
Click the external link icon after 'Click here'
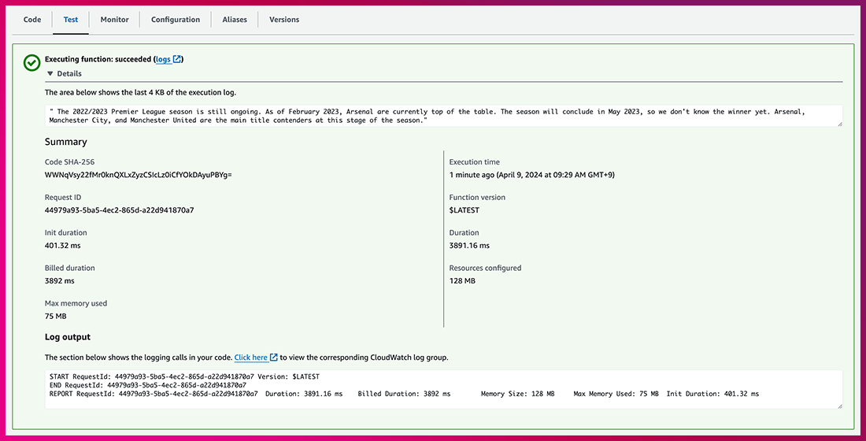tap(274, 358)
